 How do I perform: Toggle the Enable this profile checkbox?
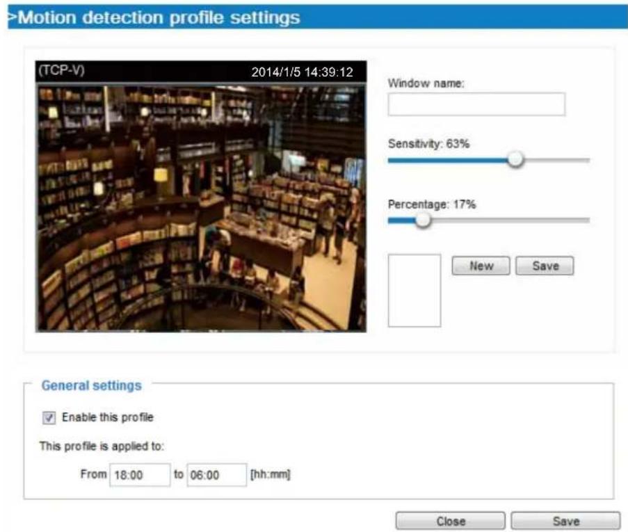(x=49, y=418)
